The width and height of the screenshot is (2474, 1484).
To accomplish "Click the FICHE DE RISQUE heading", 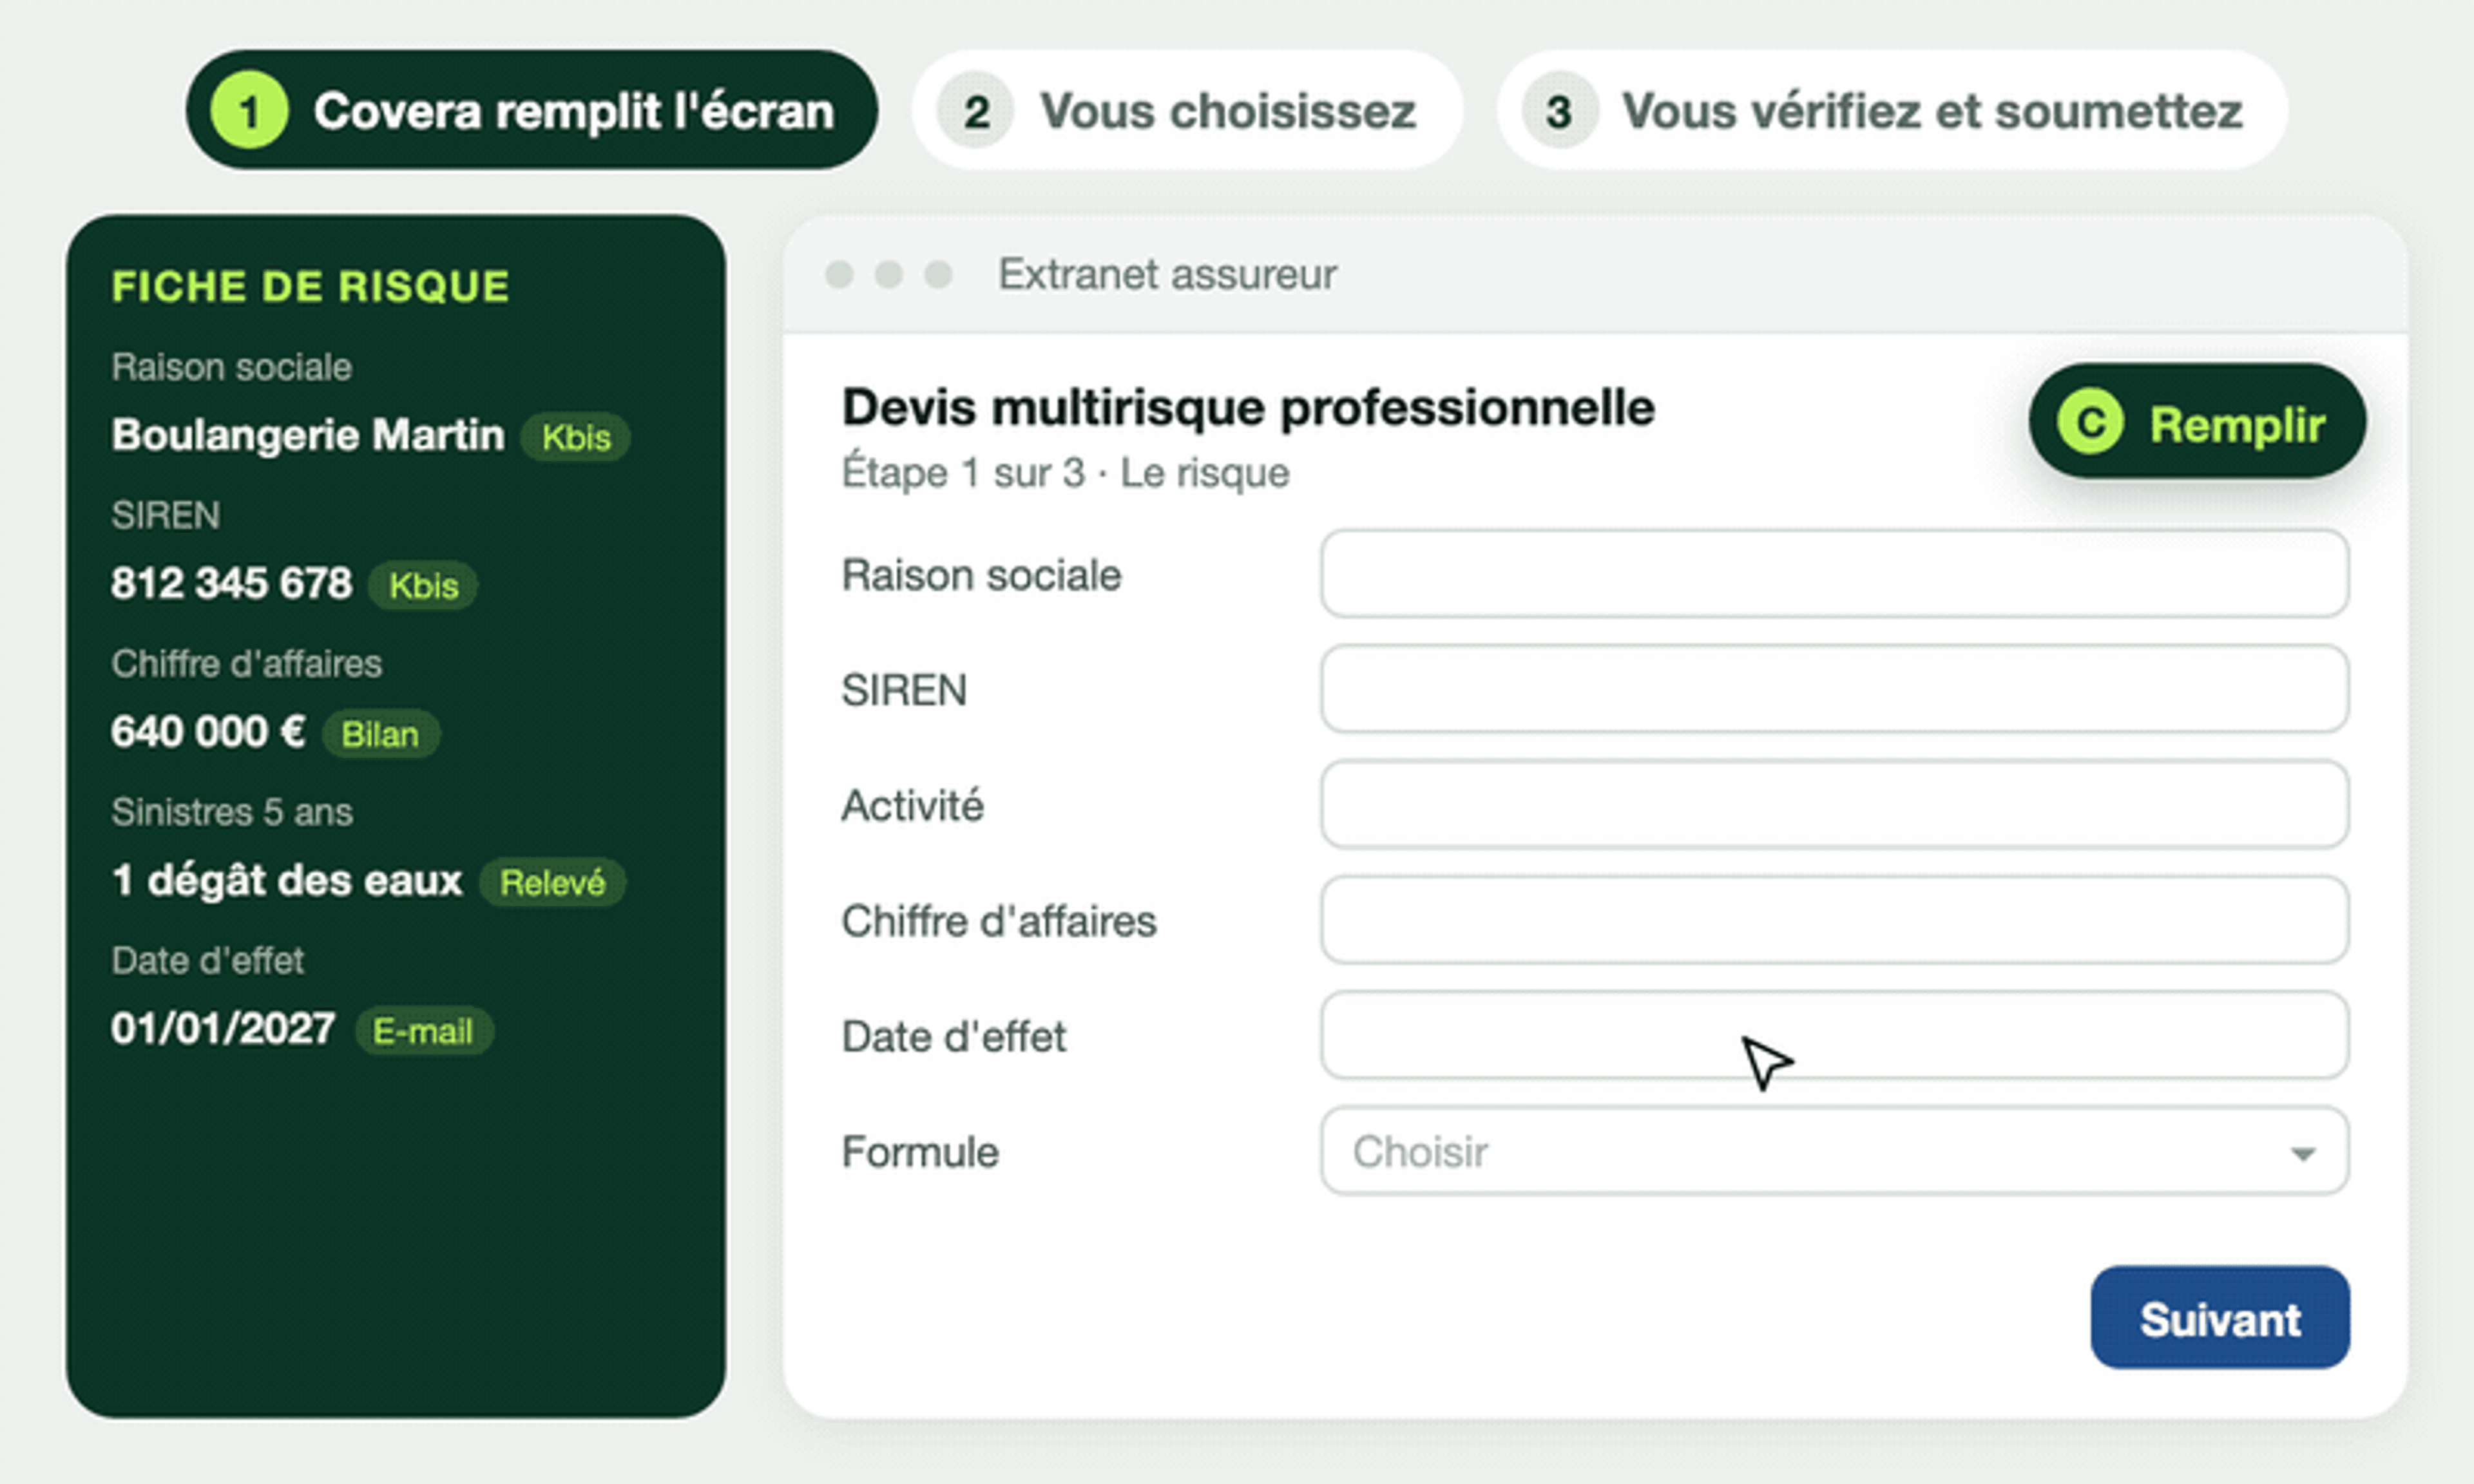I will tap(310, 286).
